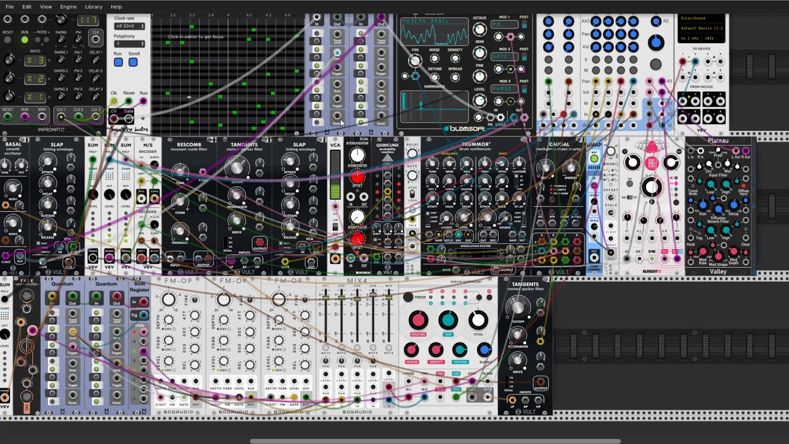Click the OCTAVE knob on Blamsoft oscillator

(480, 30)
